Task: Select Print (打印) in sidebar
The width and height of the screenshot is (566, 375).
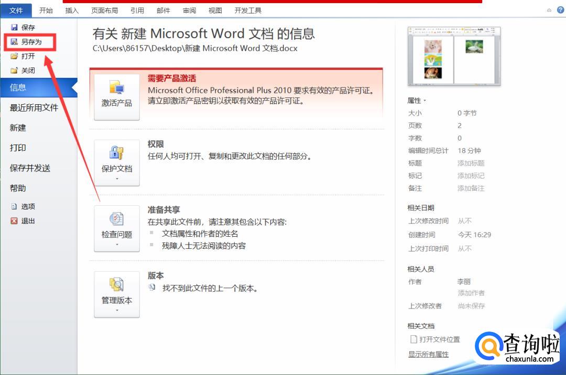Action: (18, 148)
